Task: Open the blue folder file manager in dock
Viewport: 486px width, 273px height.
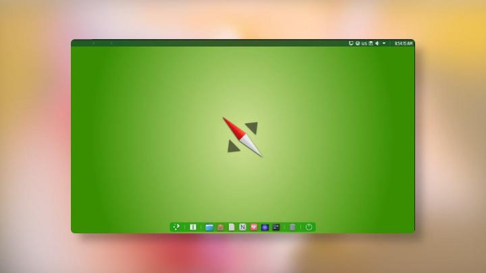Action: (209, 227)
